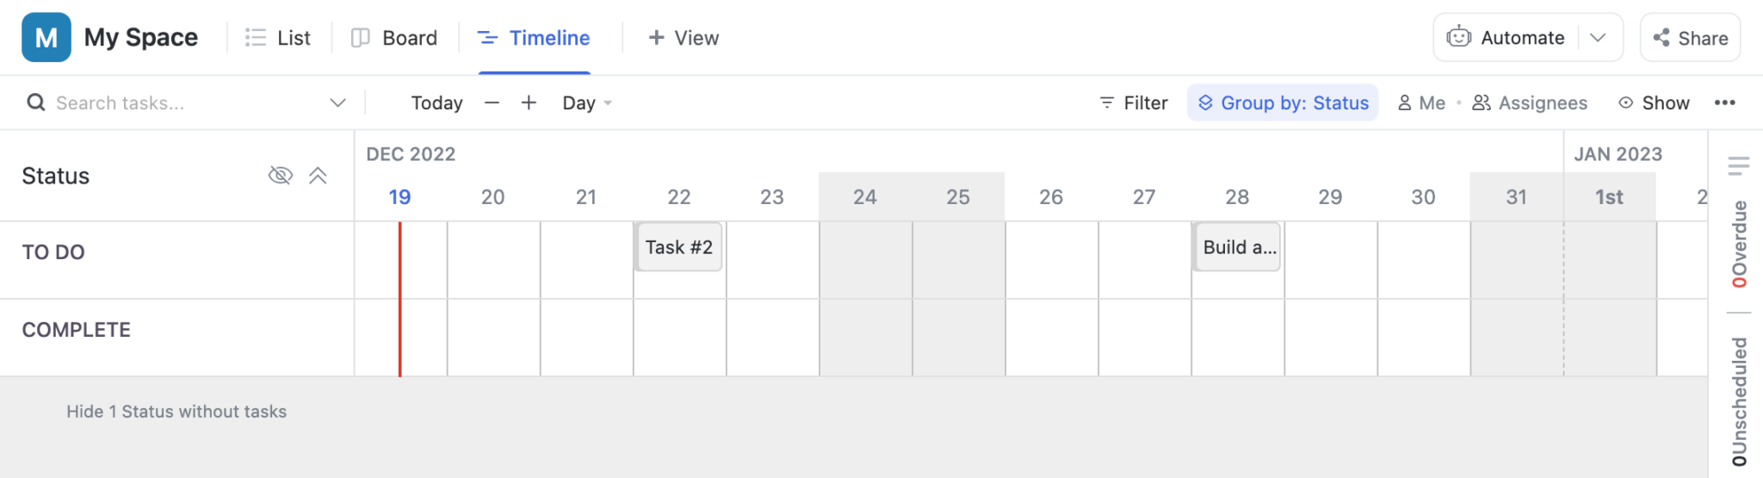Zoom in timeline with plus icon
Screen dimensions: 1763x478
[529, 102]
